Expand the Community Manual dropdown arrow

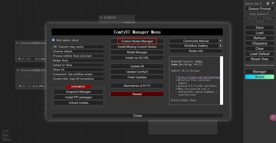[220, 41]
